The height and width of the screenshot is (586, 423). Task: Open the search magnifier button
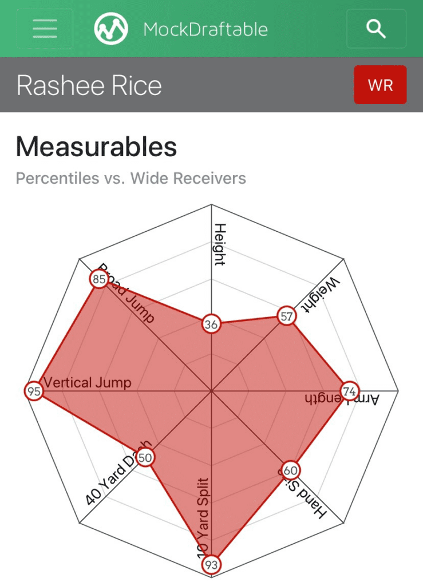(376, 29)
